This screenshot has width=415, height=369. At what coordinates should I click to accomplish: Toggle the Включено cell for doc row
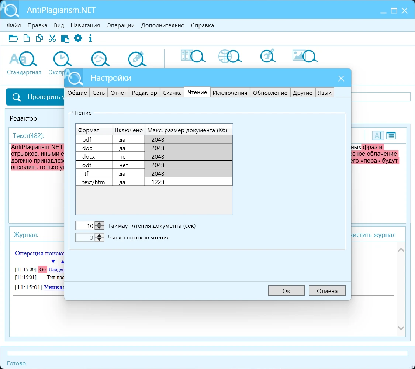coord(129,148)
